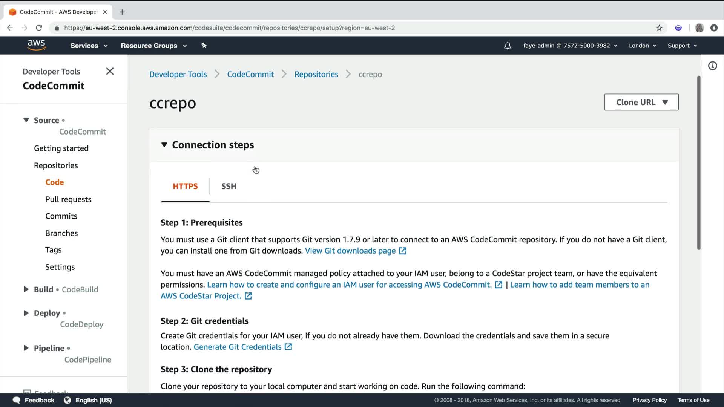Close the Developer Tools side panel
Viewport: 724px width, 407px height.
pyautogui.click(x=110, y=71)
